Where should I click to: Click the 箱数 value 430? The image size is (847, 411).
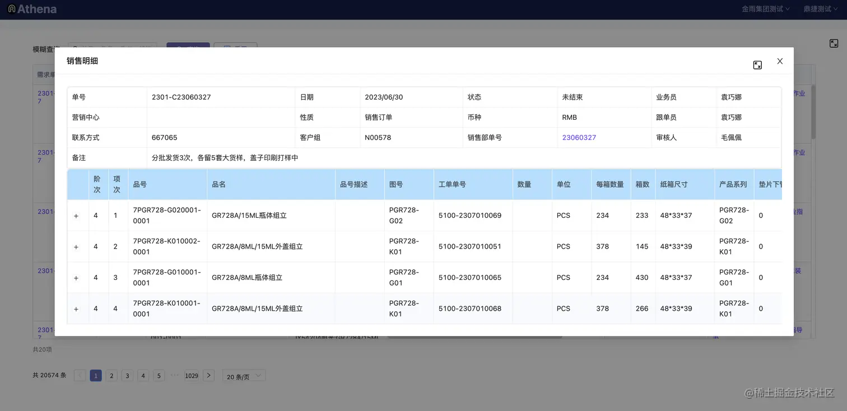click(642, 278)
